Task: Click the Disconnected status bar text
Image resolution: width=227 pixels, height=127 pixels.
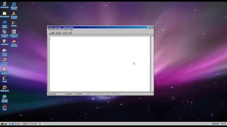Action: (x=52, y=94)
